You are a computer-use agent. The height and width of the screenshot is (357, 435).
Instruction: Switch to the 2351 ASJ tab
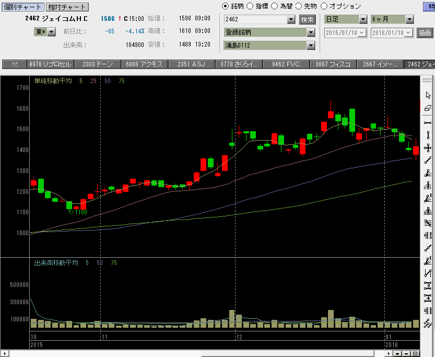point(192,64)
